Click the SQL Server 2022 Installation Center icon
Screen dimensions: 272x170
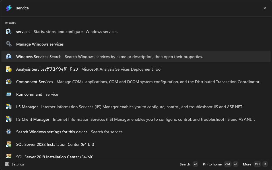pos(9,144)
